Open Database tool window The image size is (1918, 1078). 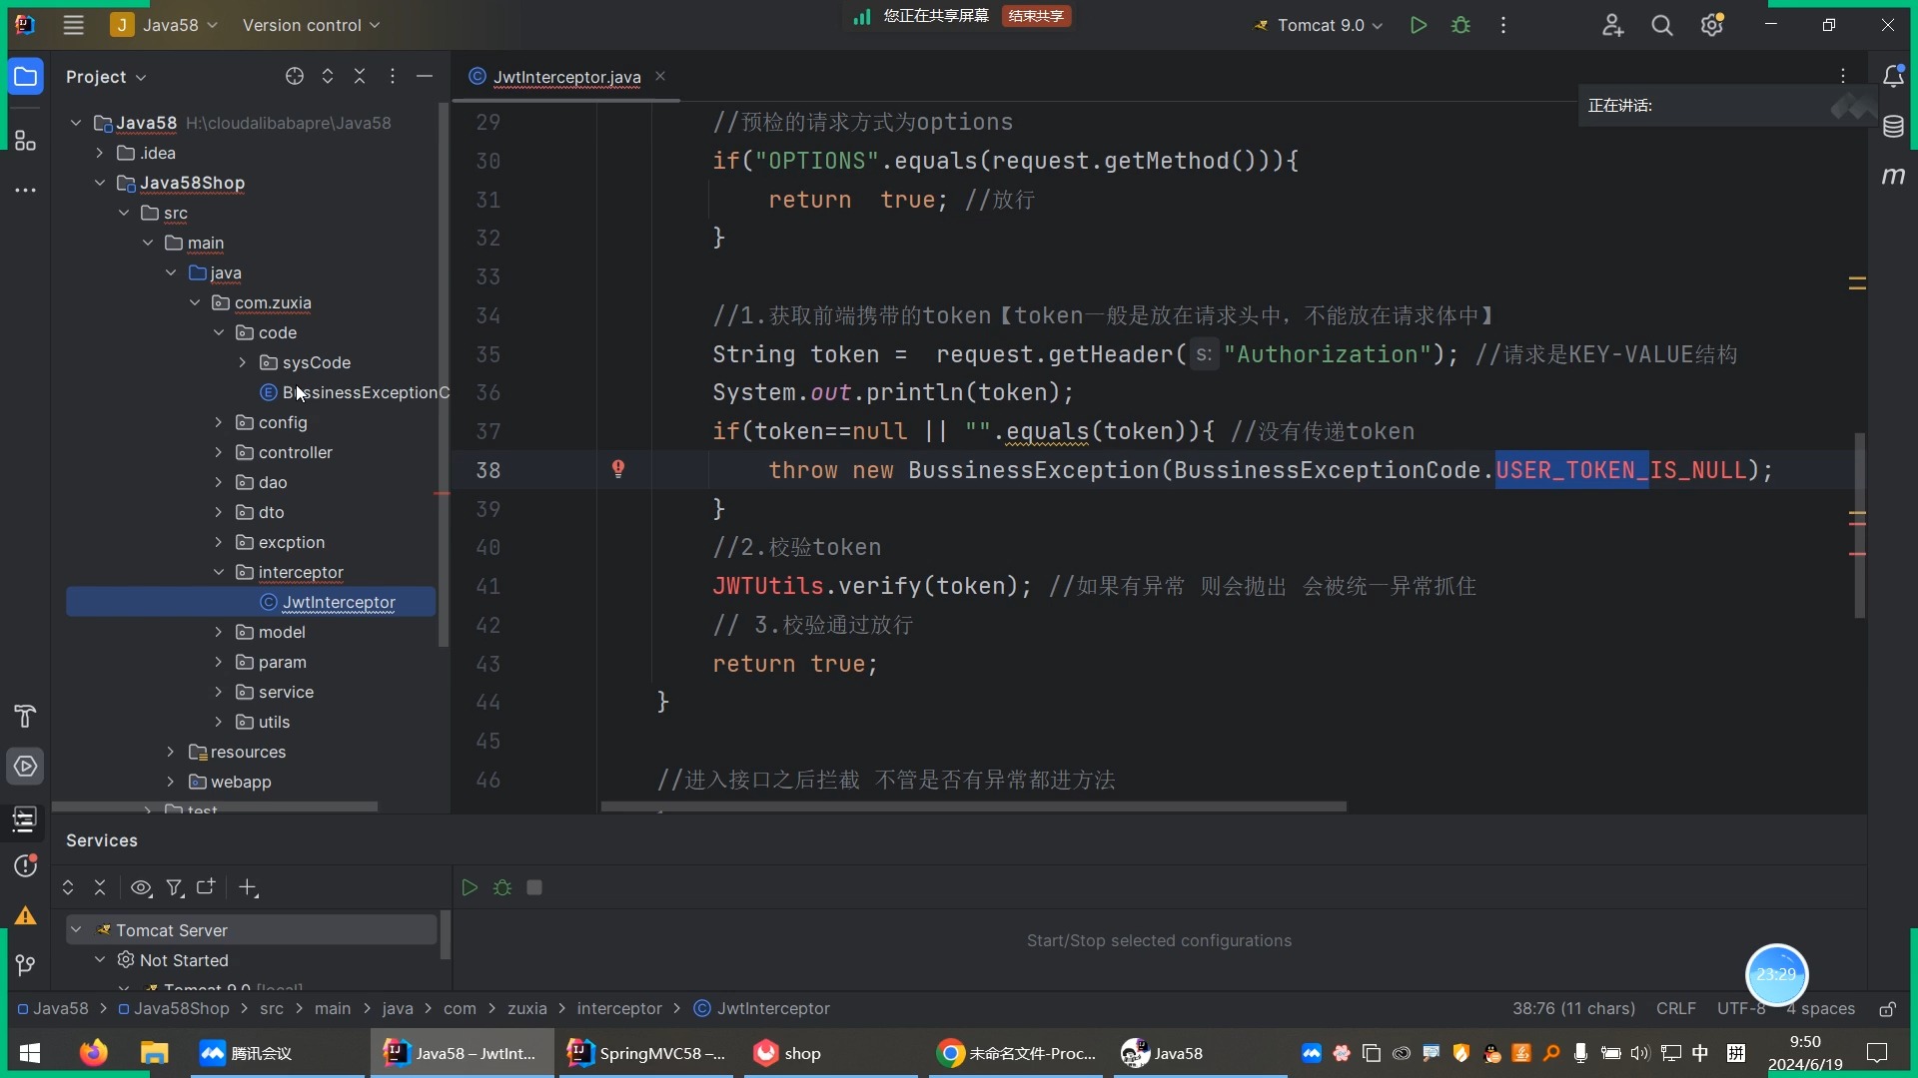pyautogui.click(x=1893, y=127)
